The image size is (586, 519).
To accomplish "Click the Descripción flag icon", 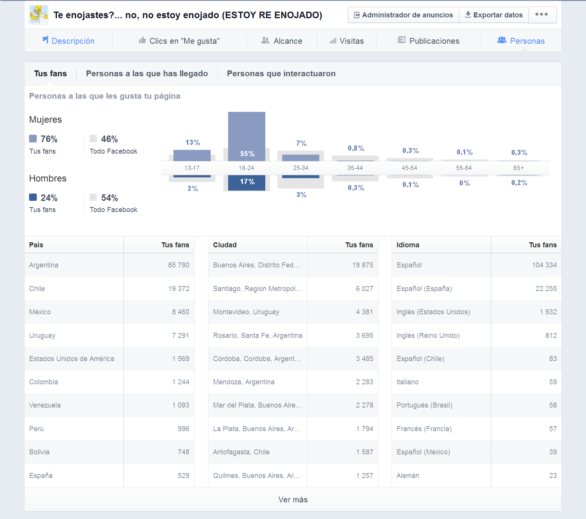I will click(45, 40).
